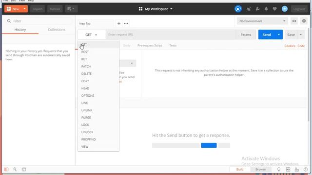This screenshot has width=312, height=175.
Task: Select POST from method list
Action: point(98,52)
